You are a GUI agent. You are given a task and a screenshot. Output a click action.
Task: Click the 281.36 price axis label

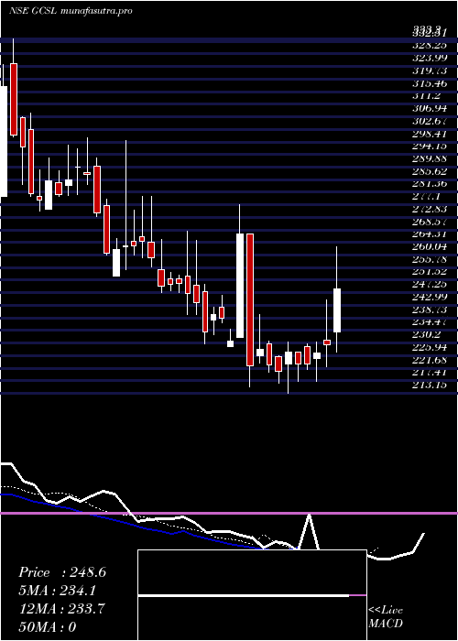(430, 183)
